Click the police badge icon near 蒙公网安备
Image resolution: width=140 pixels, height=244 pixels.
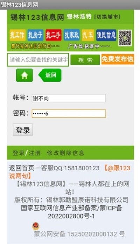36,226
